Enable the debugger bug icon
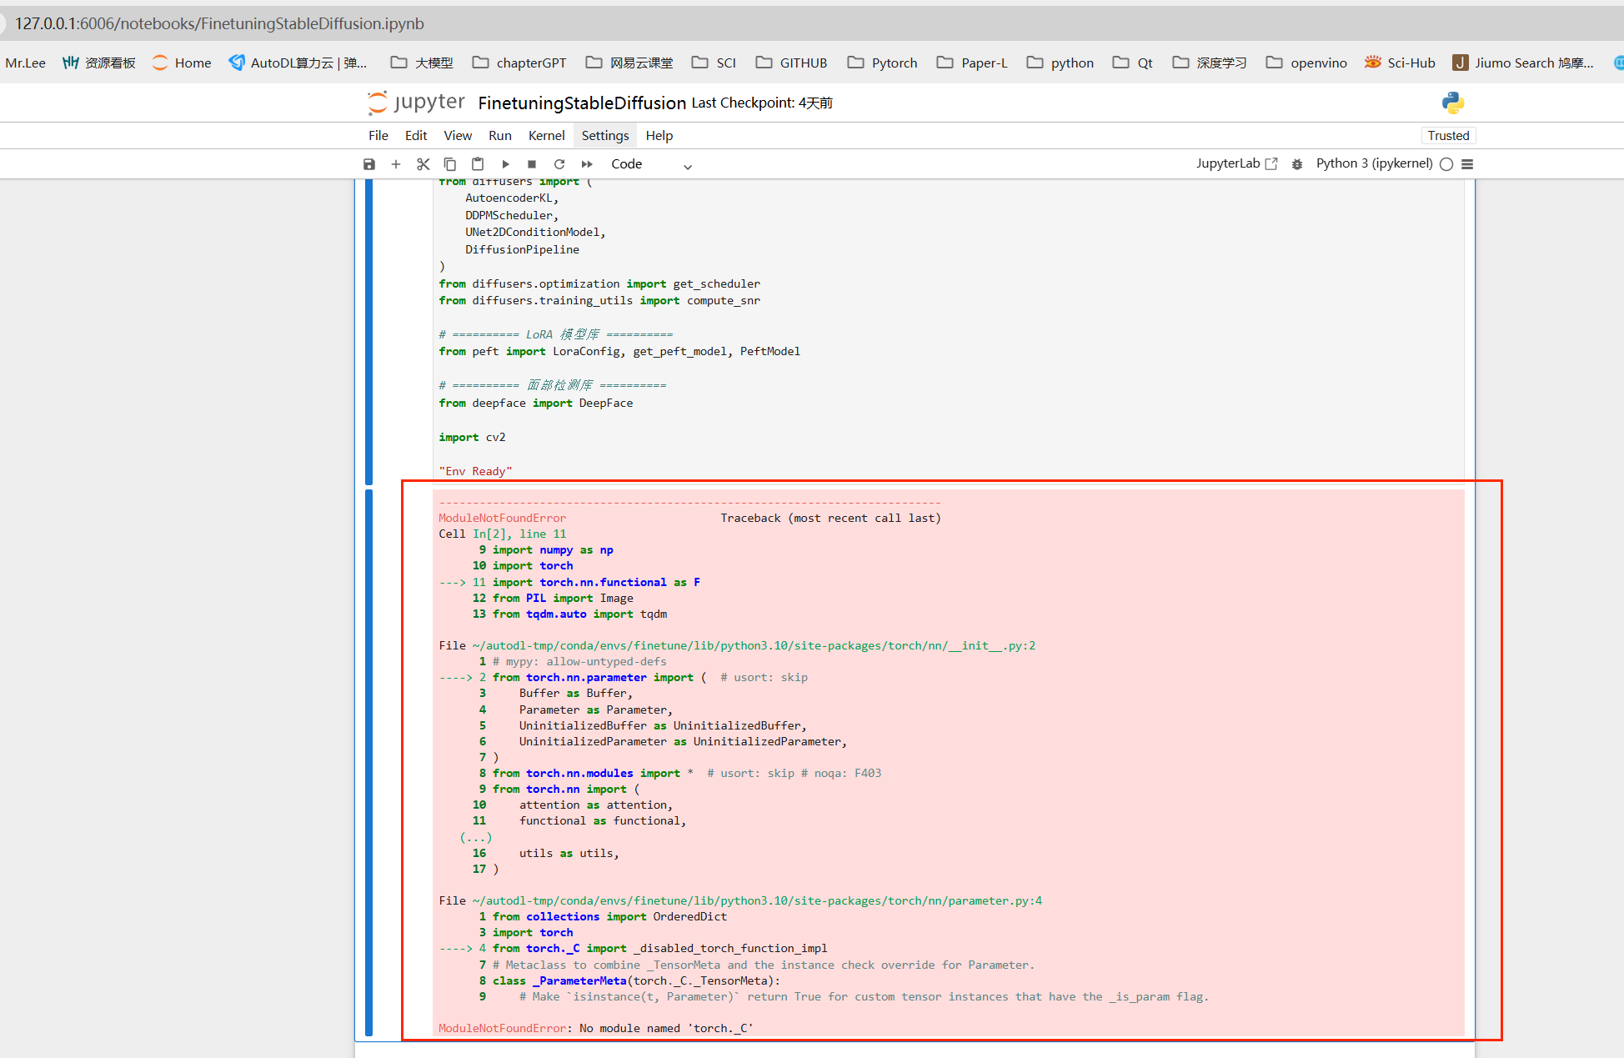Image resolution: width=1624 pixels, height=1058 pixels. point(1297,164)
